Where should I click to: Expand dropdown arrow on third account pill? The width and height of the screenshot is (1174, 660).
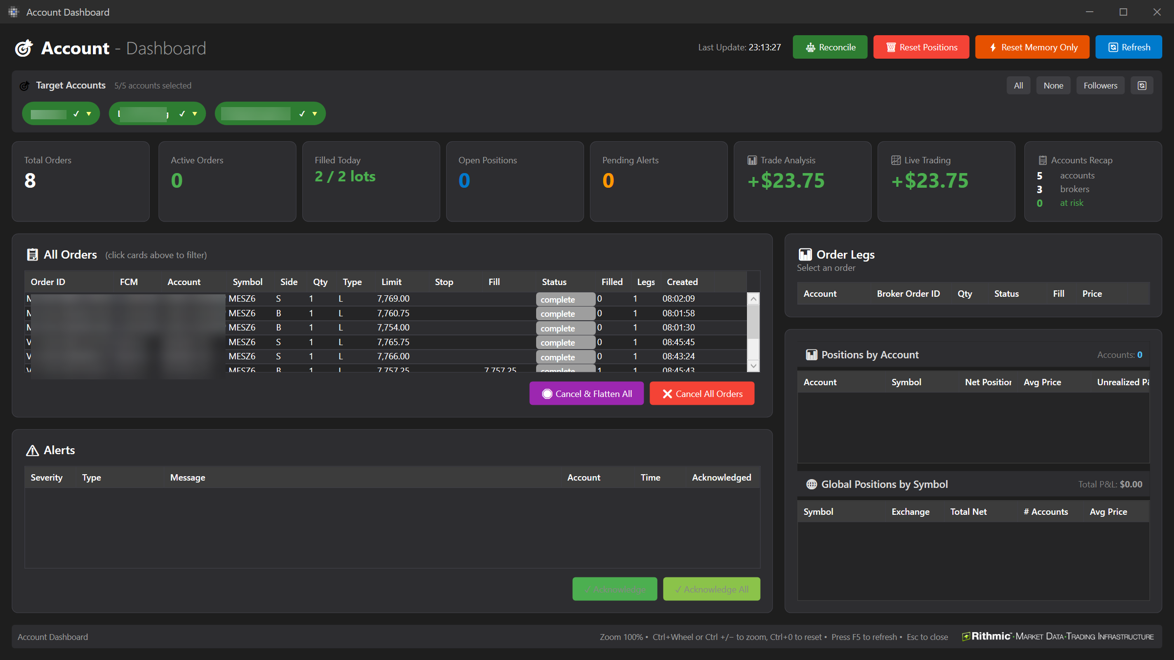pos(315,114)
